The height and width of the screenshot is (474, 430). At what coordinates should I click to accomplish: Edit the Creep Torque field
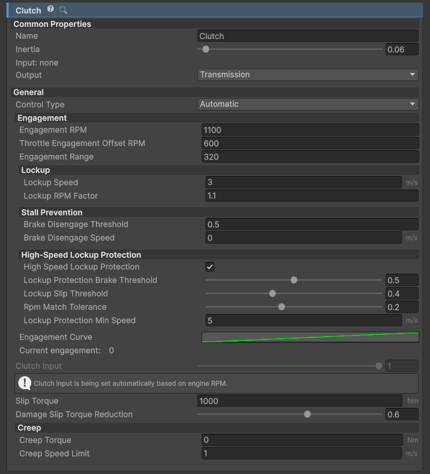302,440
